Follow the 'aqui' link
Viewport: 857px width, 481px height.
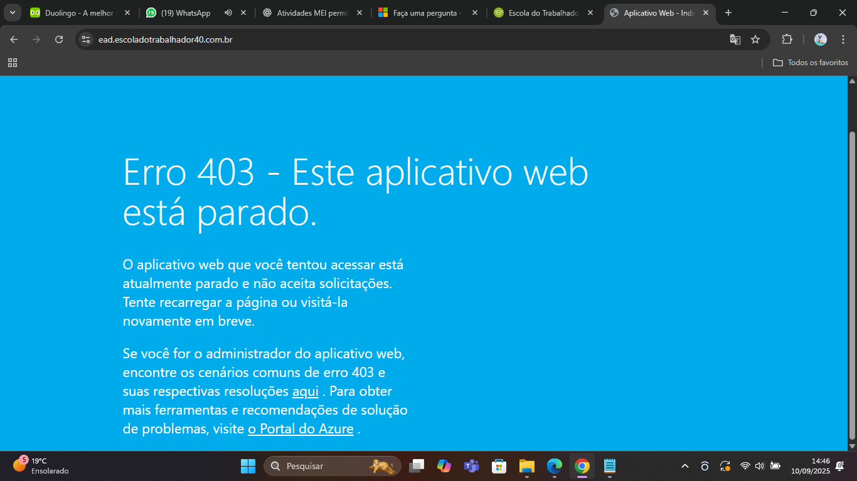click(x=306, y=391)
